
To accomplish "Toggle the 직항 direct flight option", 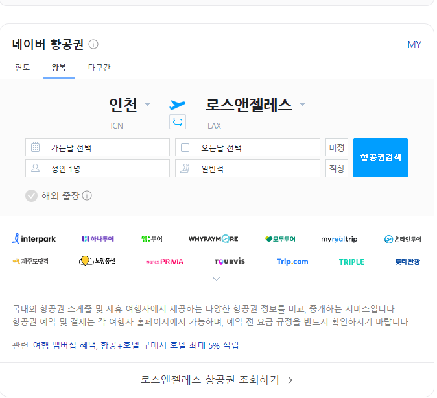I will 337,168.
